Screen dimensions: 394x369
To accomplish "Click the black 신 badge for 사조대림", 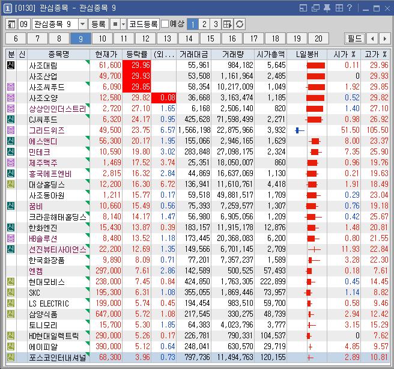I will [11, 65].
